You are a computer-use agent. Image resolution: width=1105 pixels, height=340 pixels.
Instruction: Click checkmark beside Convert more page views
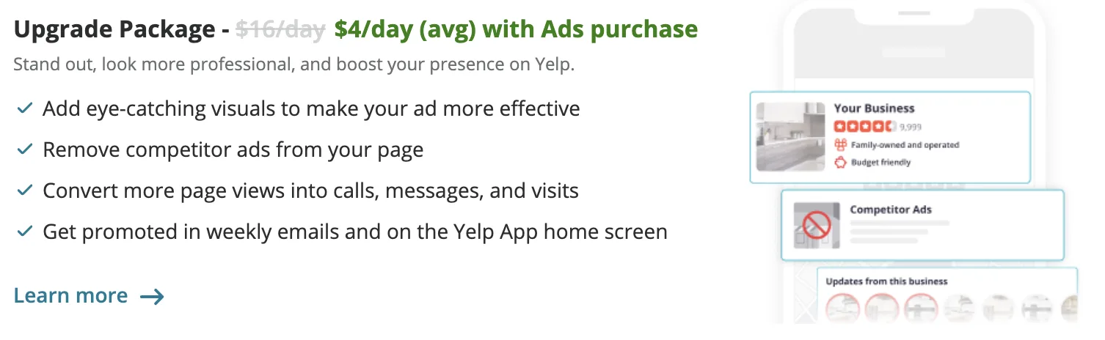[x=24, y=191]
